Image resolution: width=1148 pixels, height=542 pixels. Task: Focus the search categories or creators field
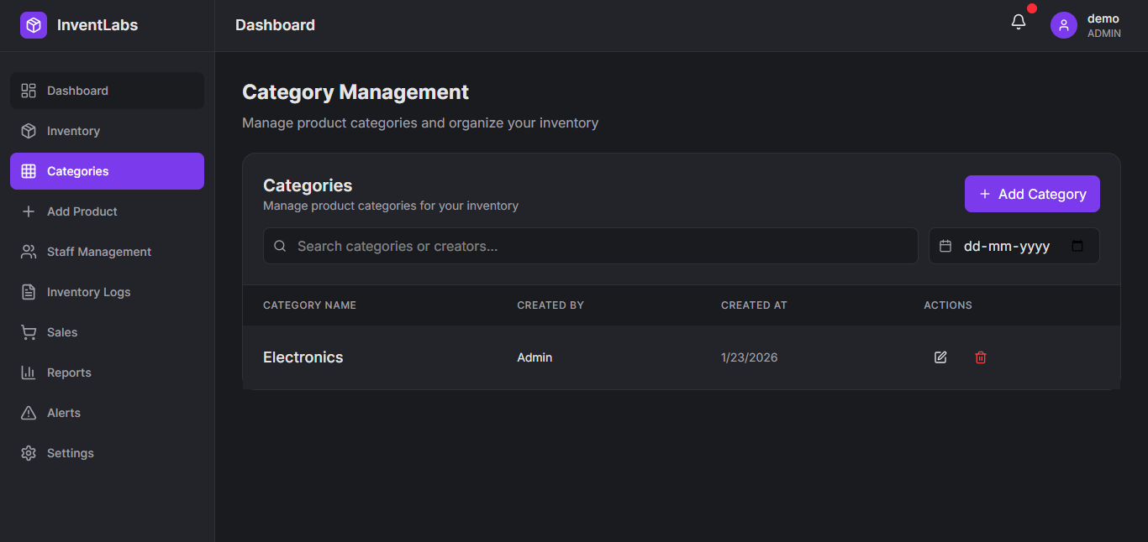pos(601,247)
